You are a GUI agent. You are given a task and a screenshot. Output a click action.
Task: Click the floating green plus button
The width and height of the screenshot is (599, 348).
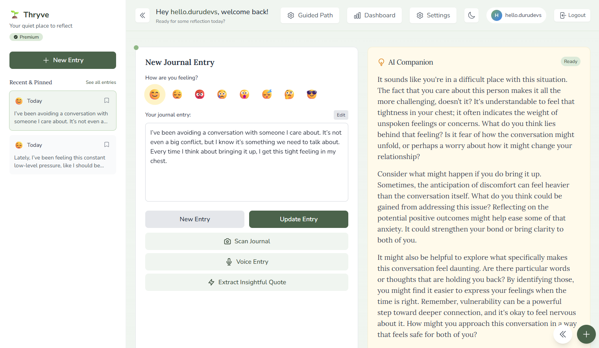point(586,334)
